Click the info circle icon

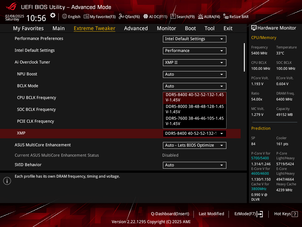pos(7,181)
